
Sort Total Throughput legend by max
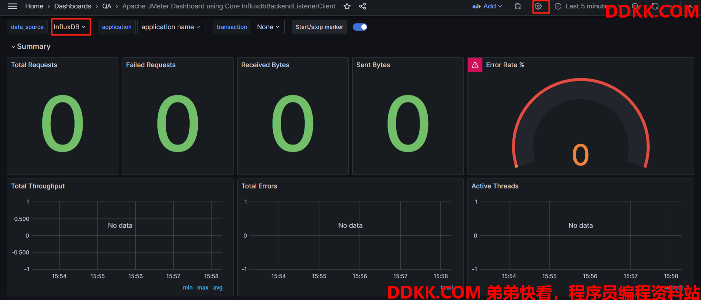tap(203, 288)
